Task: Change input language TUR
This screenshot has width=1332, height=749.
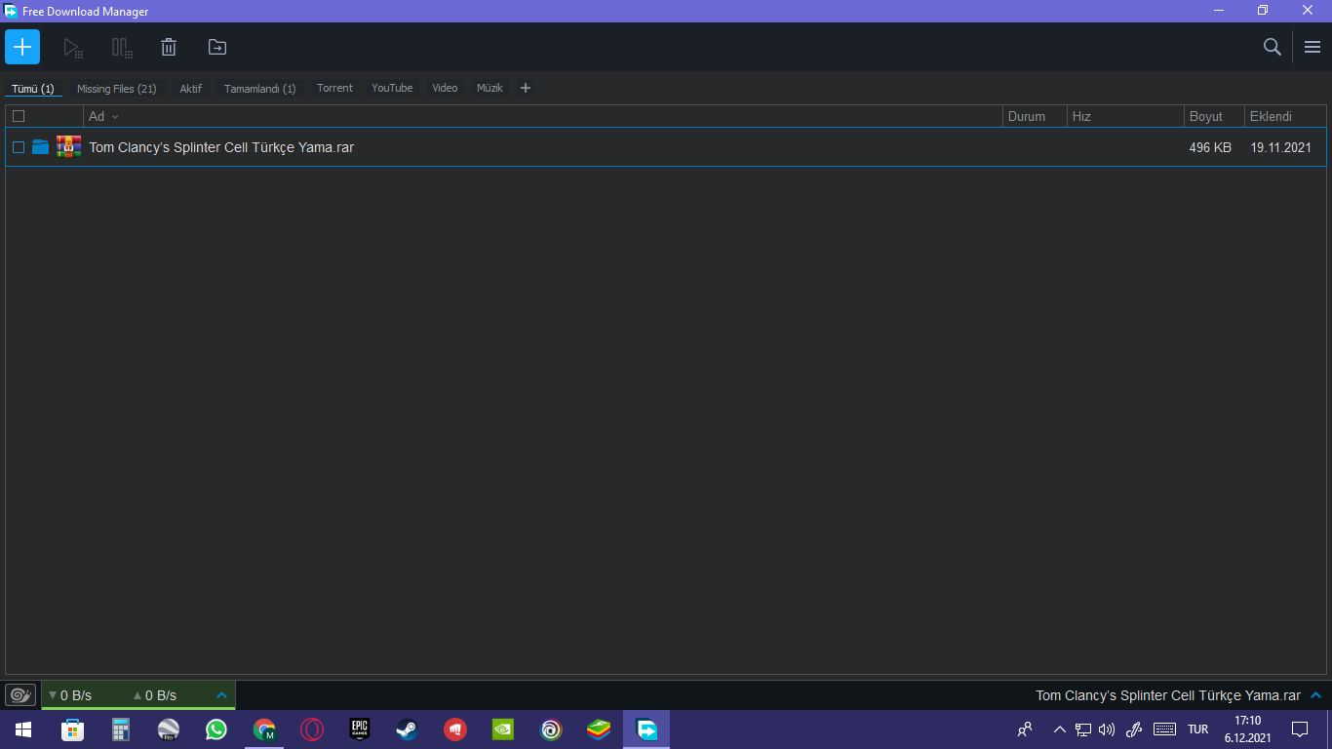Action: point(1198,729)
